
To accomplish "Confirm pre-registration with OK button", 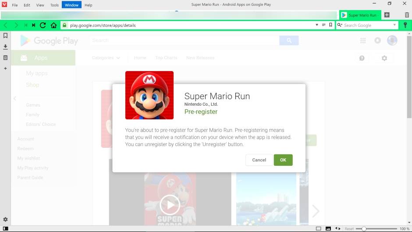I will click(x=283, y=160).
